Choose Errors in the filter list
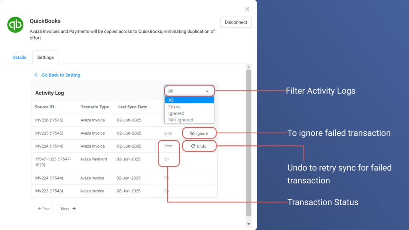409x230 pixels. pyautogui.click(x=189, y=107)
